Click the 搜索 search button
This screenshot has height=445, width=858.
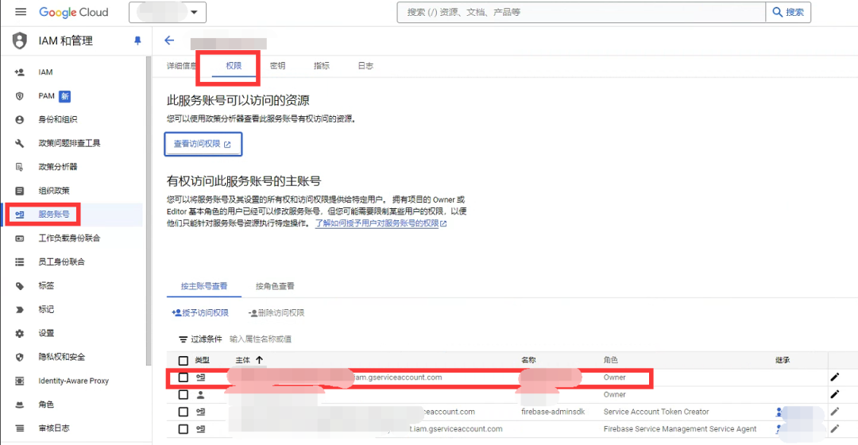788,12
